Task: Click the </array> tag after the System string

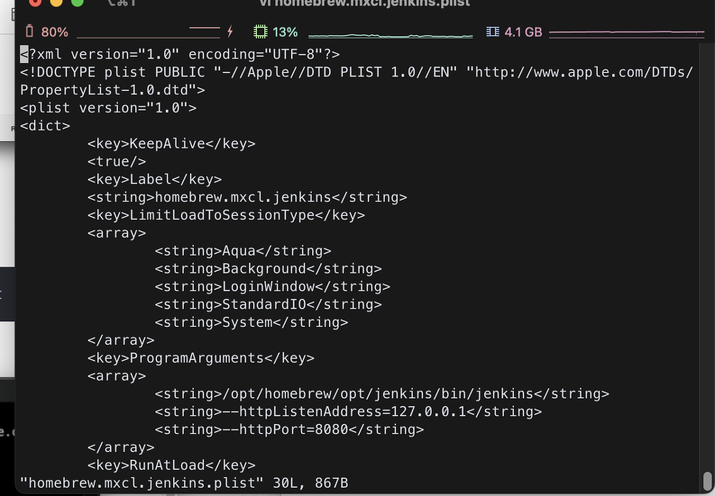Action: [x=121, y=340]
